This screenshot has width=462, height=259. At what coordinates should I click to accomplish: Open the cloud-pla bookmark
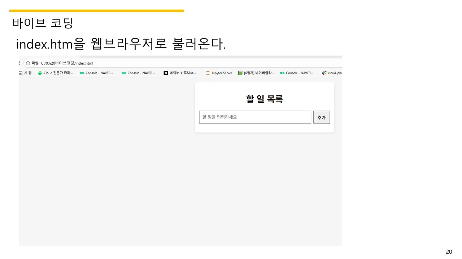[331, 73]
